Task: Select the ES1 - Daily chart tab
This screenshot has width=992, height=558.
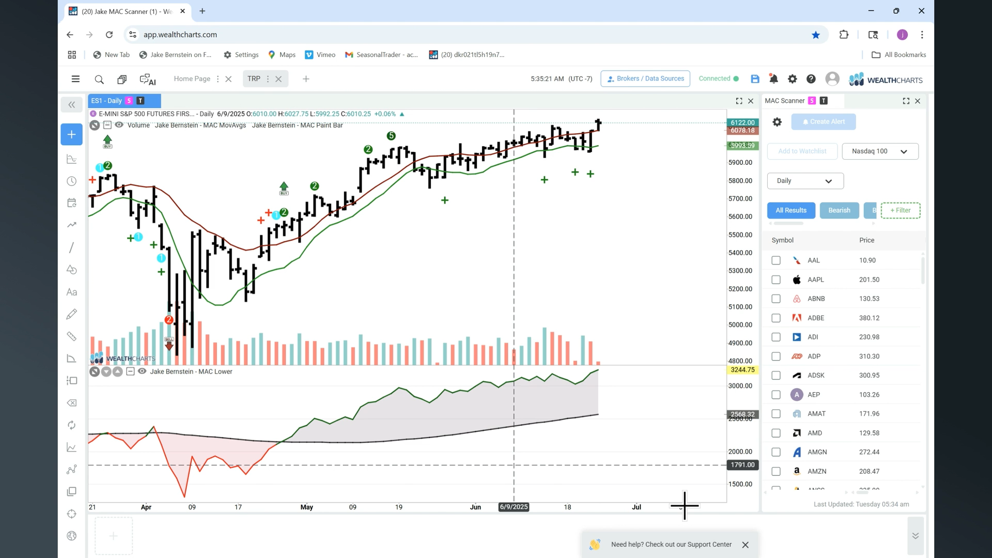Action: tap(125, 101)
